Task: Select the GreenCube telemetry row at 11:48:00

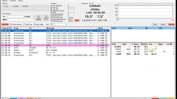Action: [55, 35]
